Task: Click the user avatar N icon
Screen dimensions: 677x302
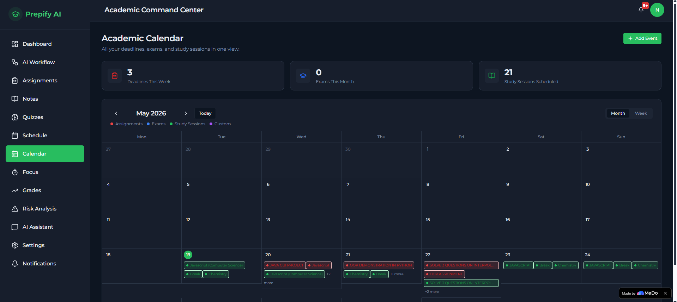Action: (657, 10)
